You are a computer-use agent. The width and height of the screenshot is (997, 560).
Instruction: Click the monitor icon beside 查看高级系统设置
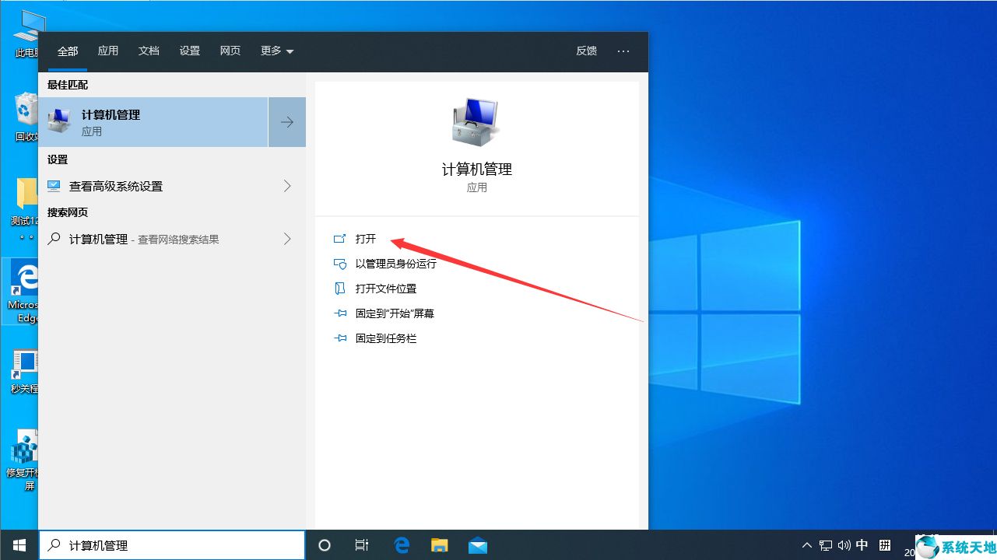pos(54,186)
